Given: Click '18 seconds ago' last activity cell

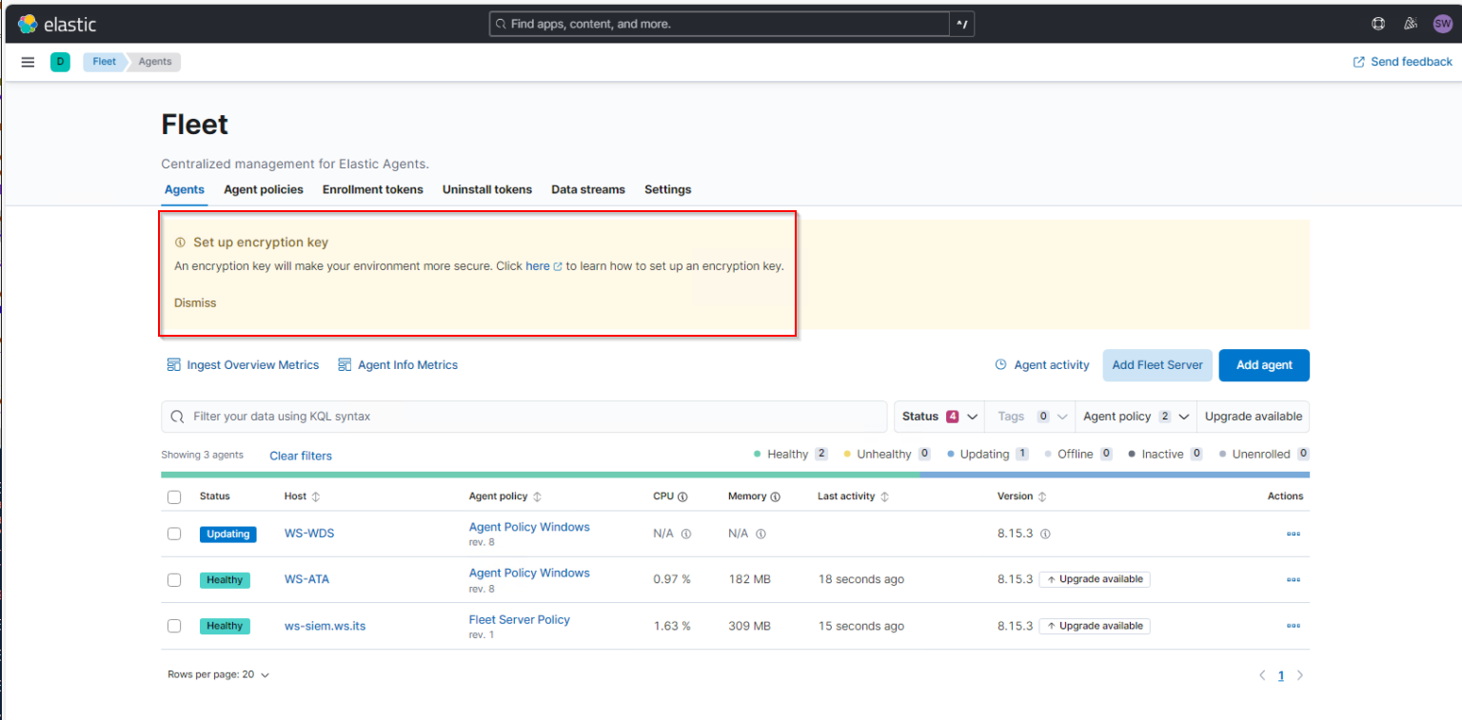Looking at the screenshot, I should [x=861, y=579].
